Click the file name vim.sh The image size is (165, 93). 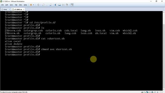(114, 33)
